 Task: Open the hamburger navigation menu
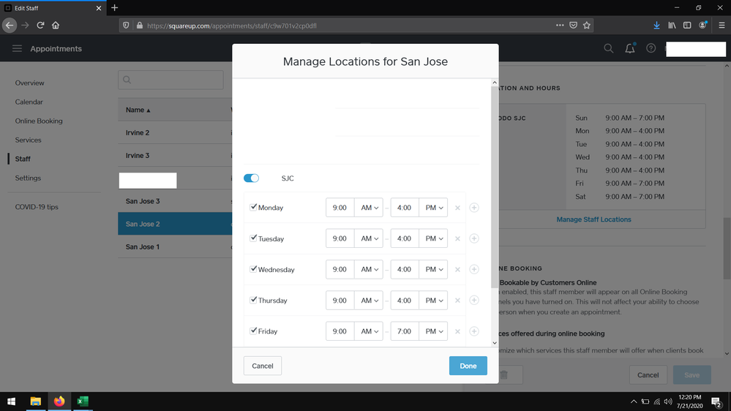point(17,49)
